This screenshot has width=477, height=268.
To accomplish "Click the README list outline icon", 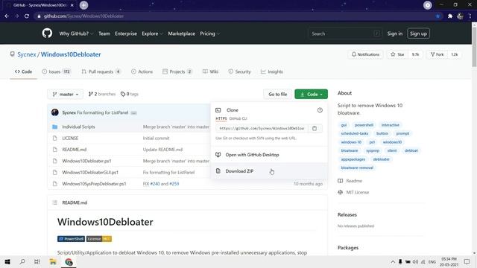I will pos(54,202).
